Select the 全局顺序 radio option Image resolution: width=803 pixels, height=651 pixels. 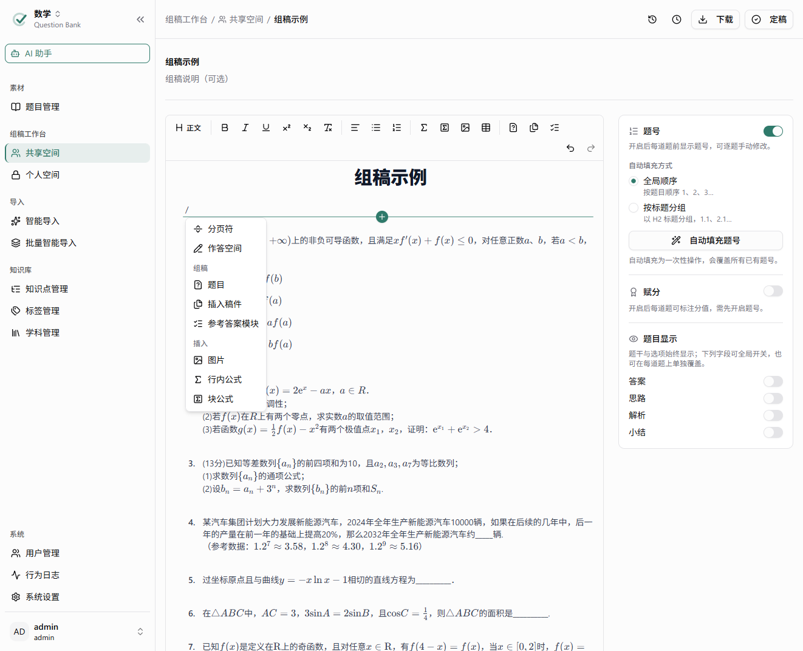634,181
